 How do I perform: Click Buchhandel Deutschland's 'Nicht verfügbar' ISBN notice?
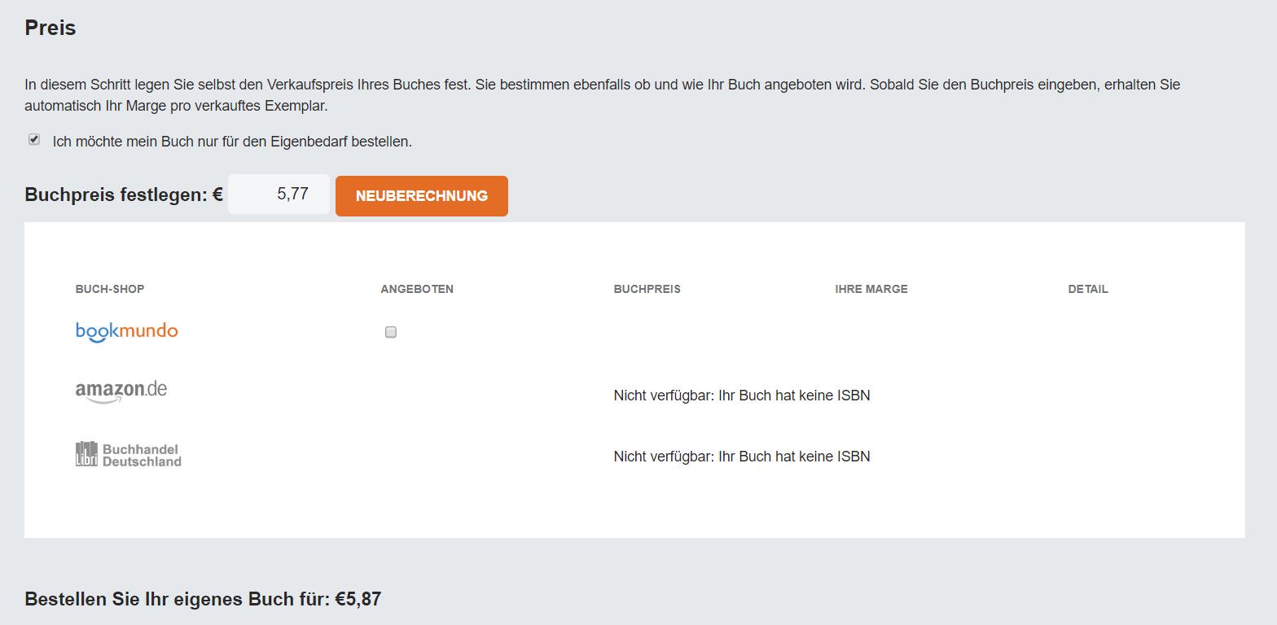pyautogui.click(x=742, y=457)
